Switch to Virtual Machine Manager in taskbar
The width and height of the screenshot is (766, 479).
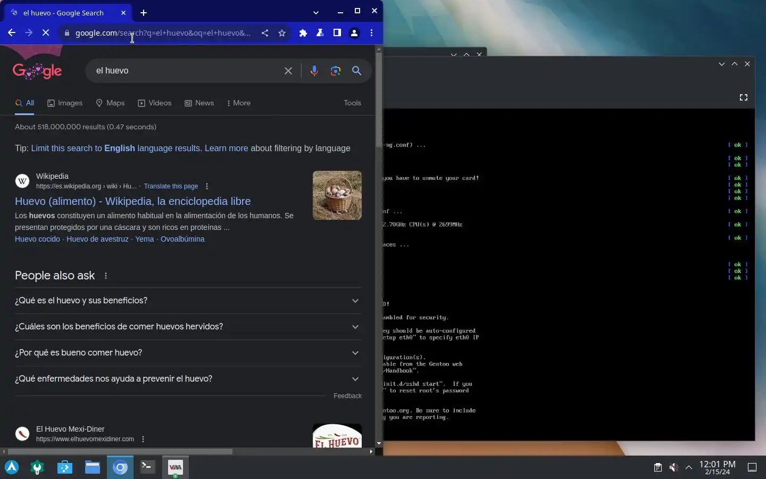tap(176, 467)
